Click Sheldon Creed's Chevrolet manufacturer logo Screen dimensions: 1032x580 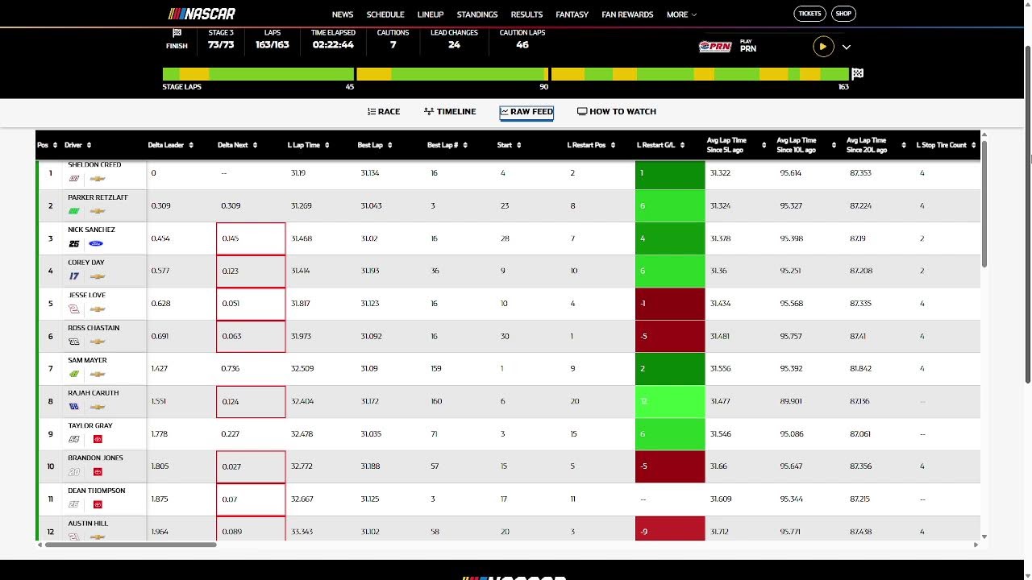(98, 179)
